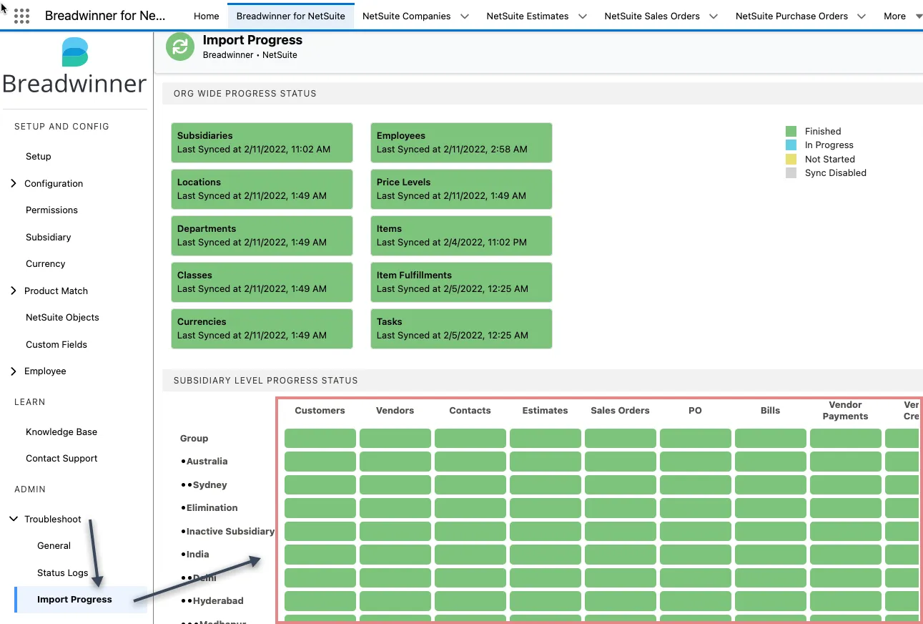Switch to the Home tab
Viewport: 923px width, 624px height.
(x=207, y=16)
